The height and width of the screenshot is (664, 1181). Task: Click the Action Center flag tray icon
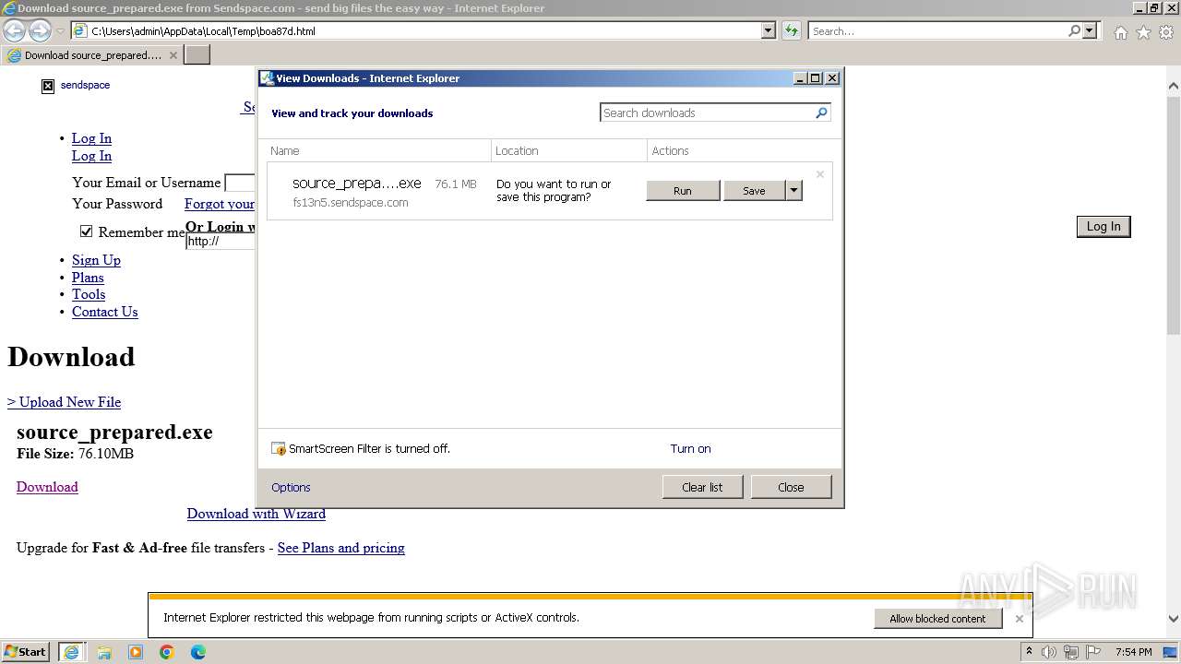coord(1094,652)
